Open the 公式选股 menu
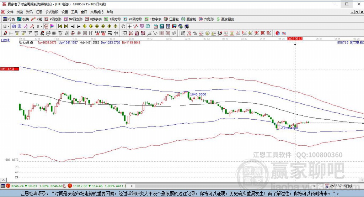Image resolution: width=364 pixels, height=197 pixels. click(52, 12)
